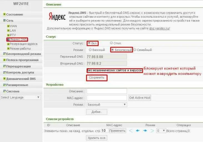The width and height of the screenshot is (203, 142).
Task: Open the Состояние menu section
Action: point(14,14)
